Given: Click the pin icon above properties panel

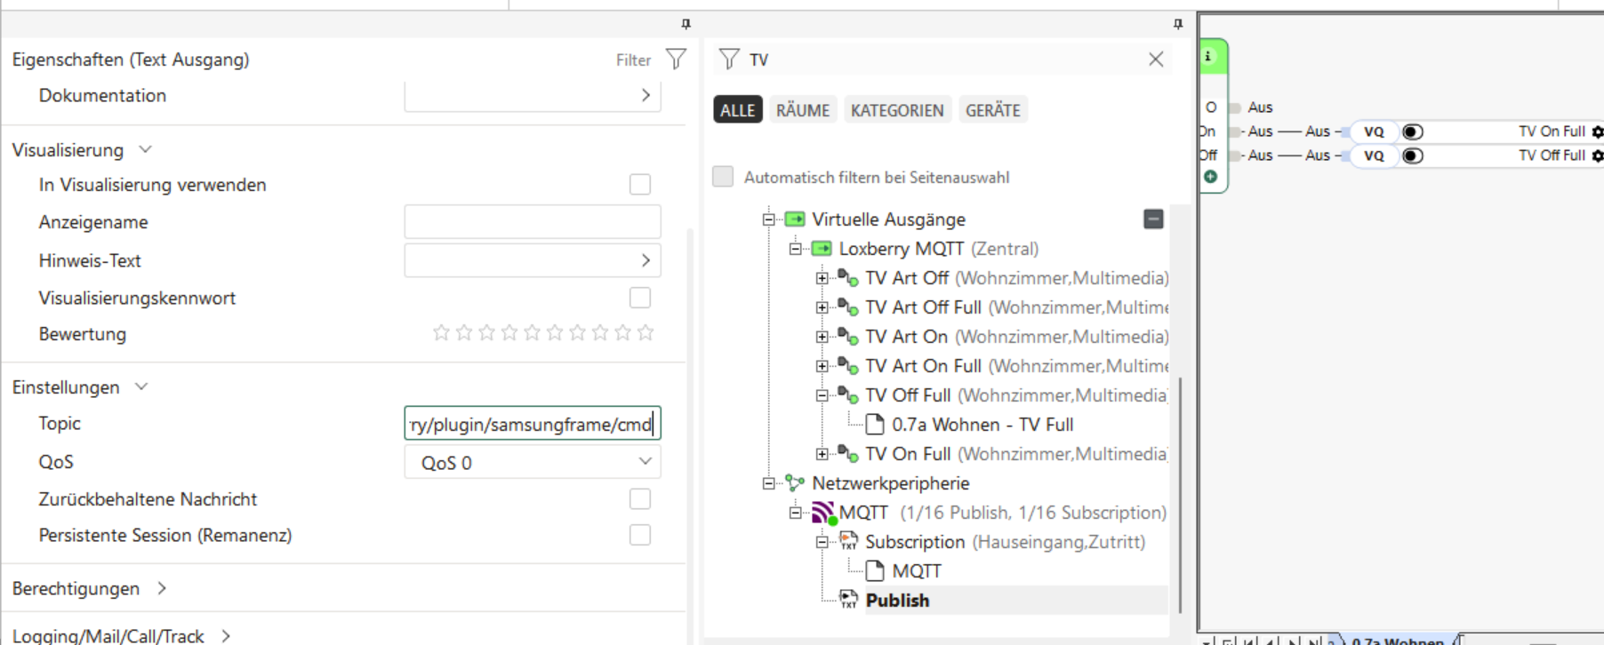Looking at the screenshot, I should pos(686,24).
